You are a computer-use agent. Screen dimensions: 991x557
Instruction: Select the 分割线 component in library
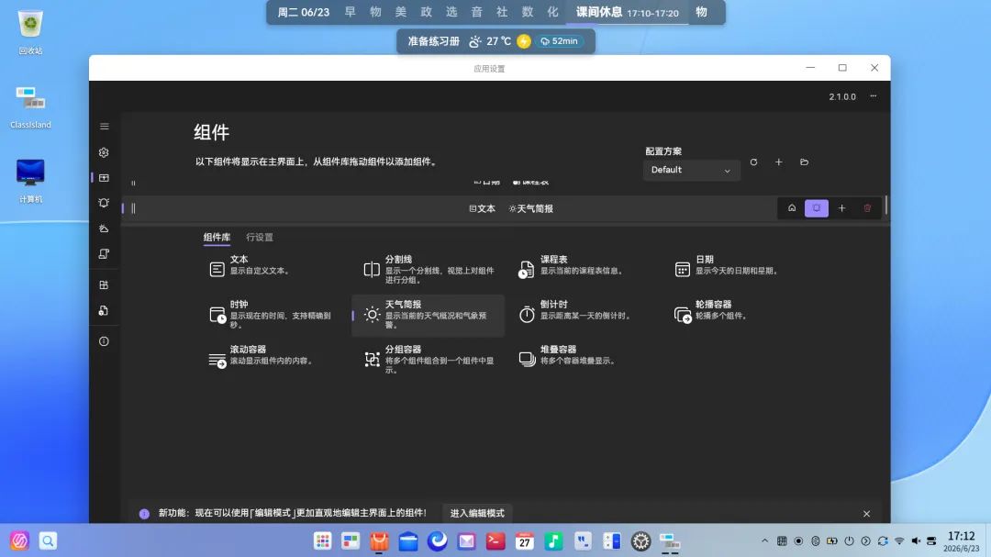(428, 270)
